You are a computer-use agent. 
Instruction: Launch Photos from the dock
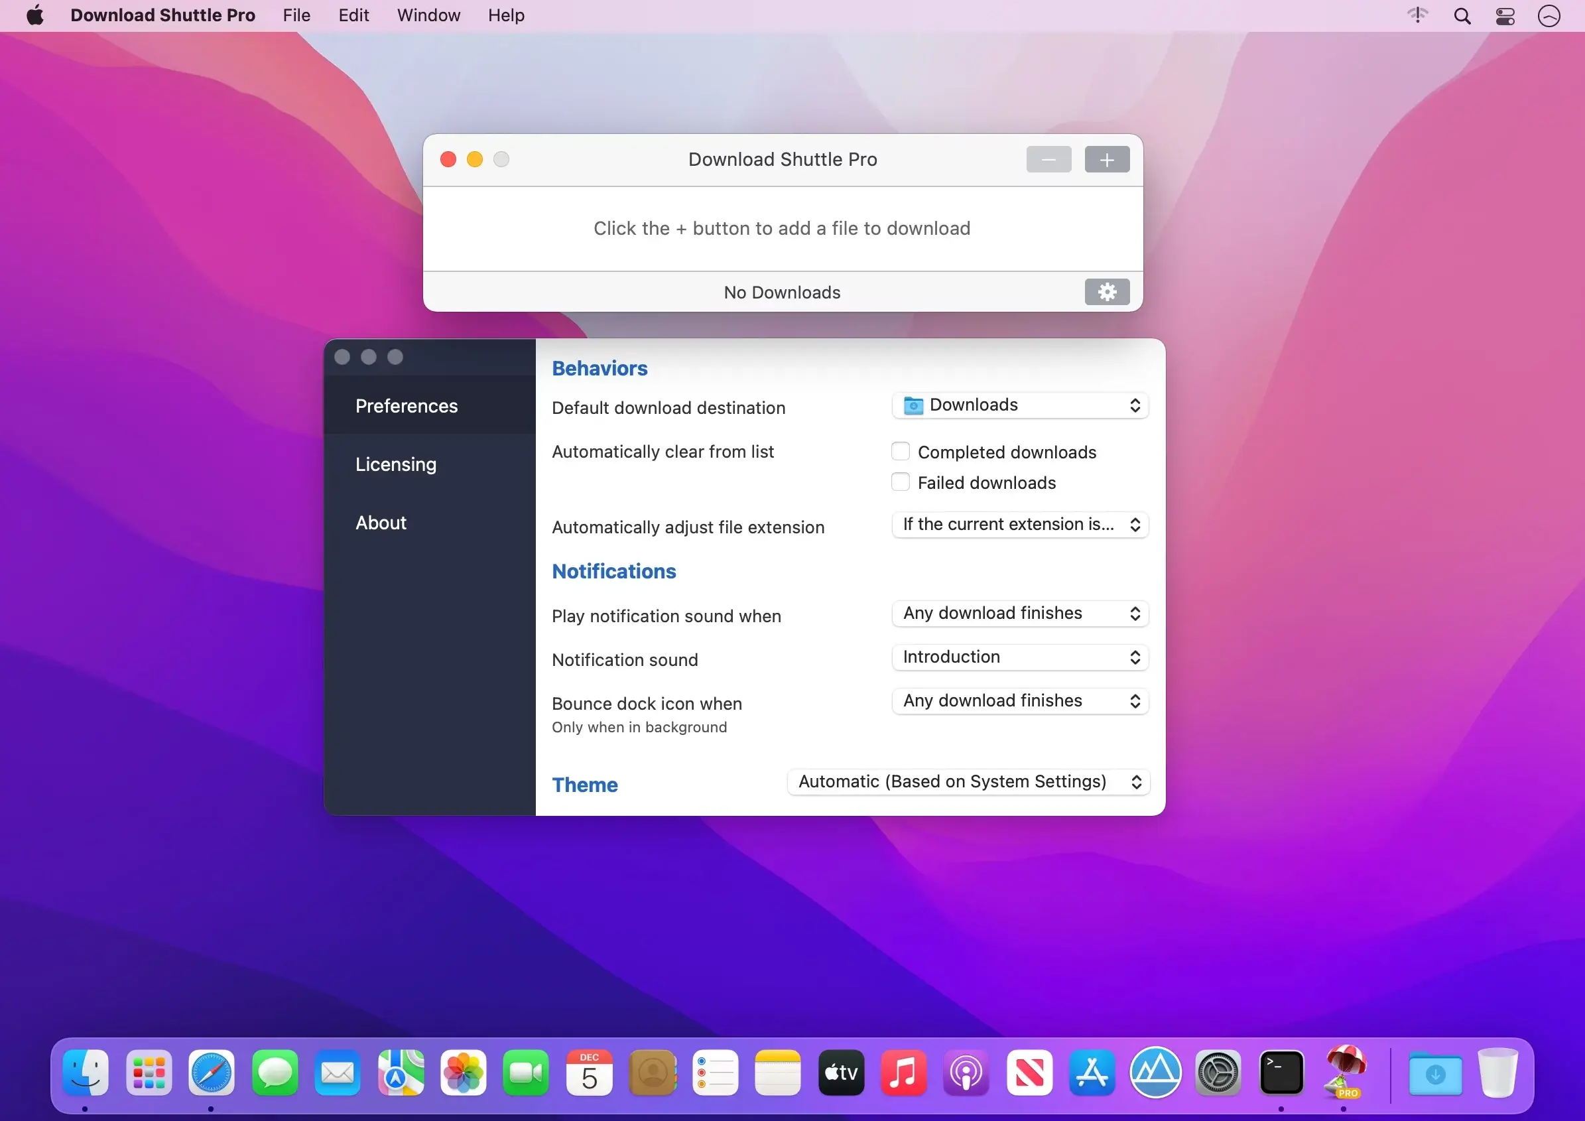point(463,1073)
